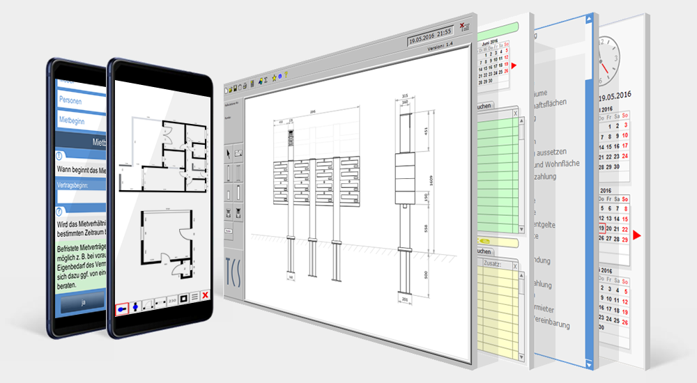Tap the list lines icon on phone

(195, 297)
